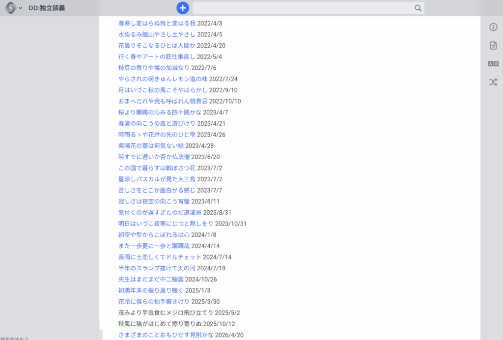Click the AB translate icon

(493, 63)
